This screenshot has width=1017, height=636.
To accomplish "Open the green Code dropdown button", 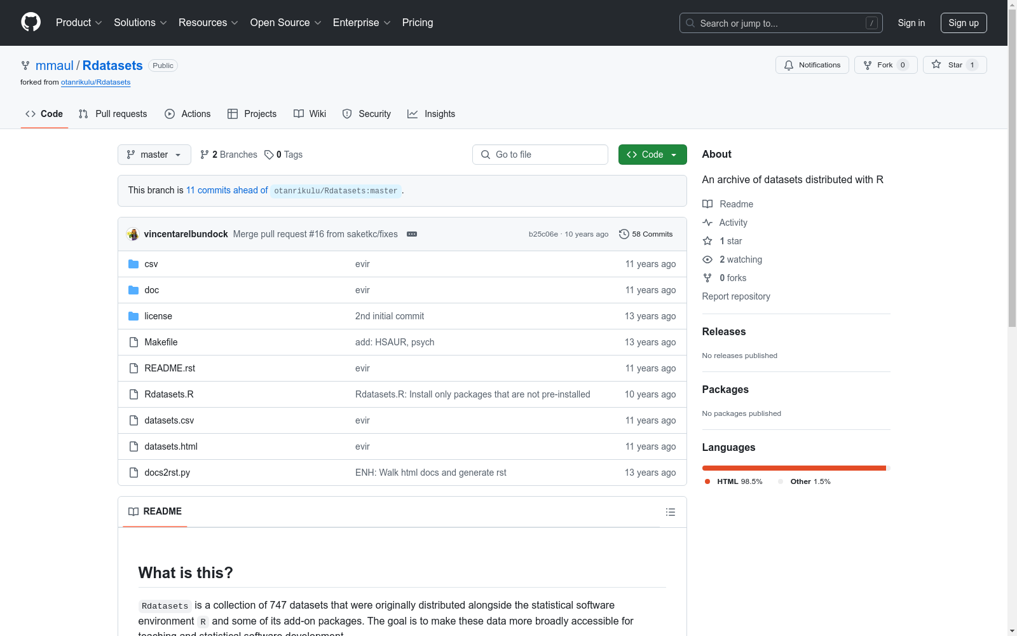I will pos(652,155).
